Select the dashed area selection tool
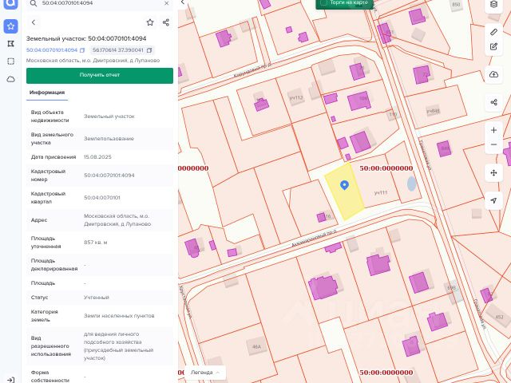Viewport: 511px width, 383px height. [x=10, y=61]
